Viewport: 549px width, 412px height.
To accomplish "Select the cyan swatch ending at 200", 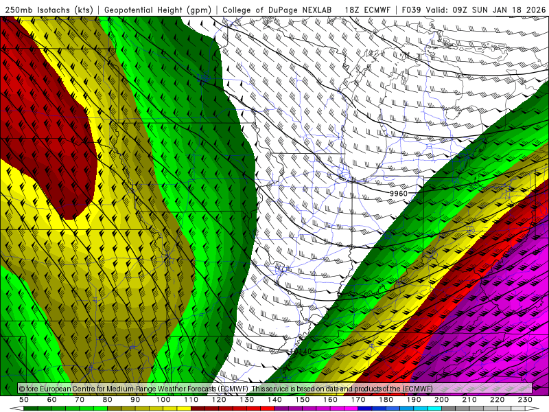I will click(x=434, y=409).
